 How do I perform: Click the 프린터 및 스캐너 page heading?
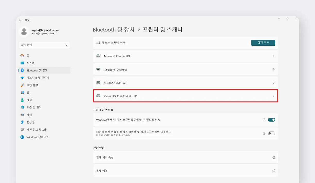point(163,30)
